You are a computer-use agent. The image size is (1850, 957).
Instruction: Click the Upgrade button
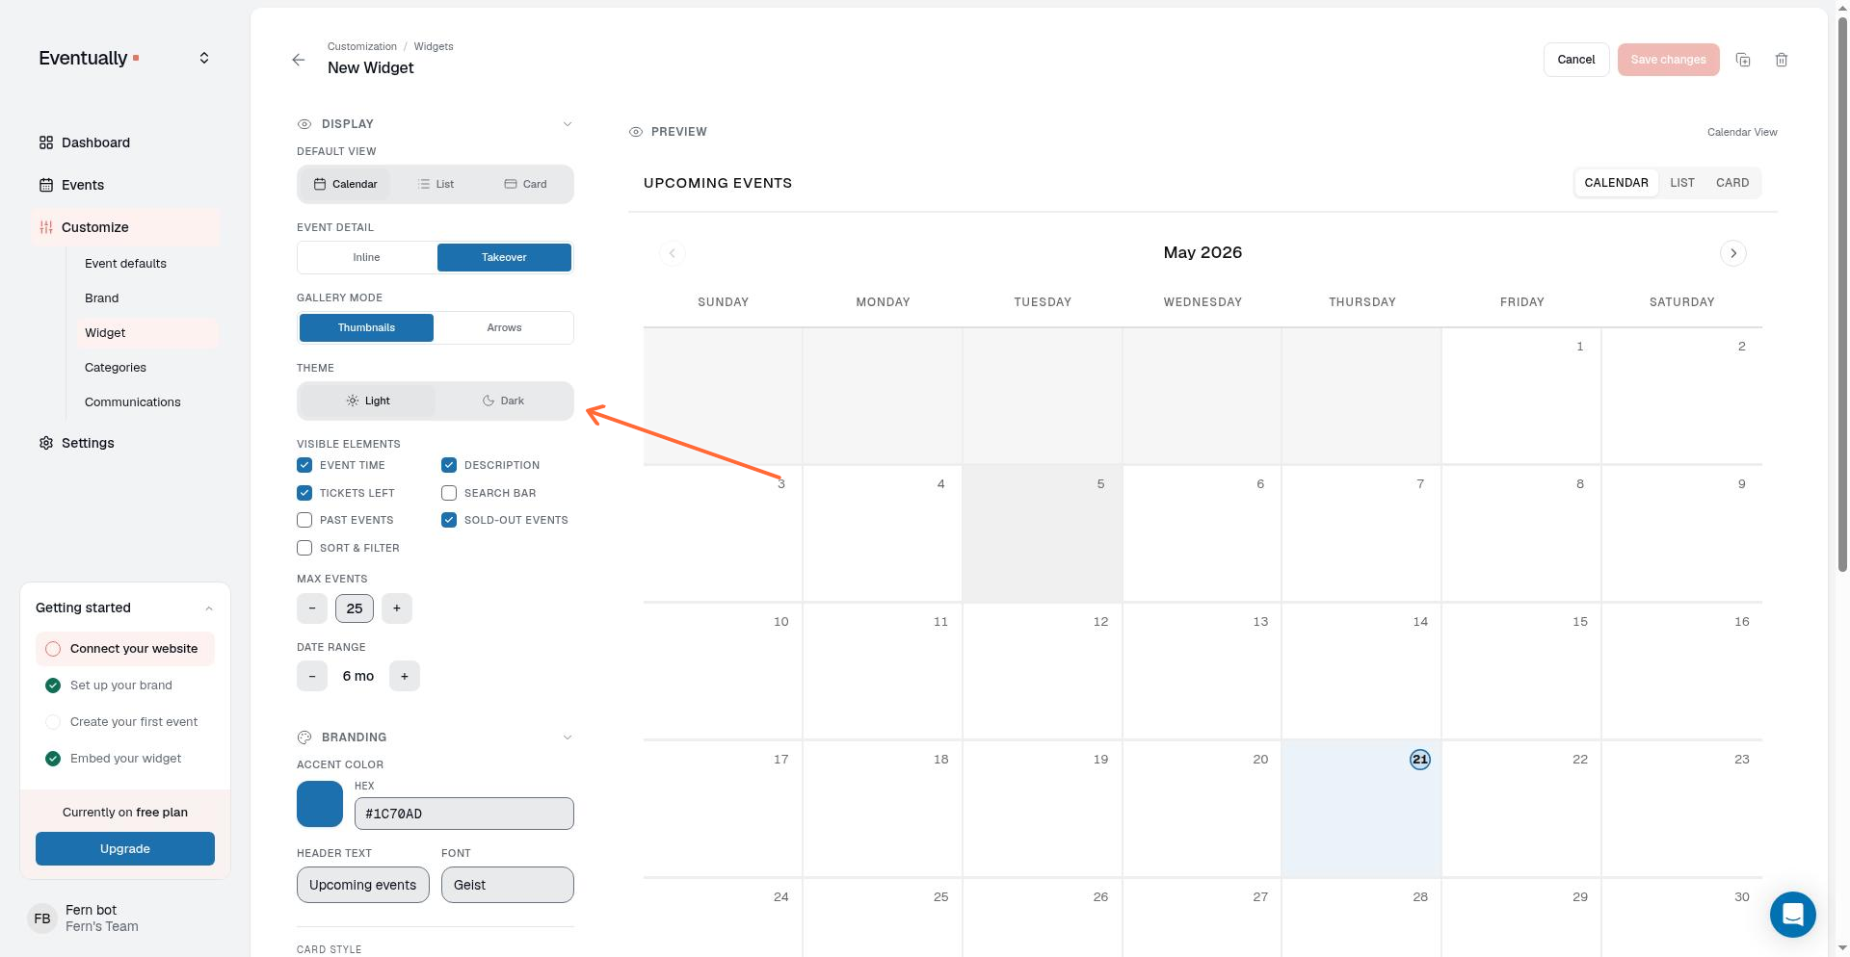pyautogui.click(x=125, y=849)
